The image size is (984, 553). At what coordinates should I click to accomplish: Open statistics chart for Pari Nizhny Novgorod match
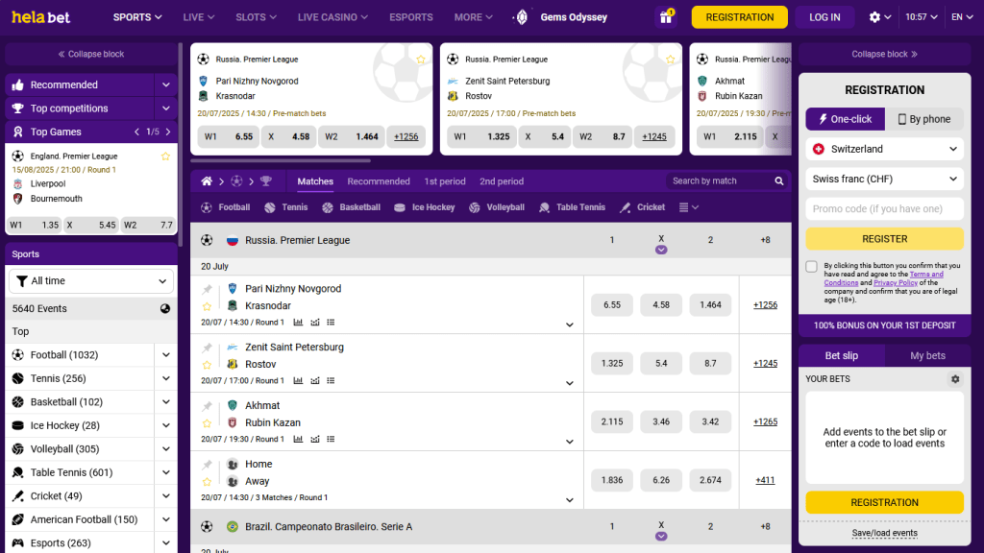(x=298, y=323)
